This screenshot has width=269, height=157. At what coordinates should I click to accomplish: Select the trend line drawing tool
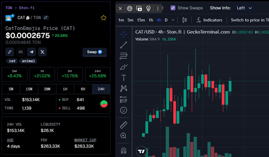click(x=124, y=45)
